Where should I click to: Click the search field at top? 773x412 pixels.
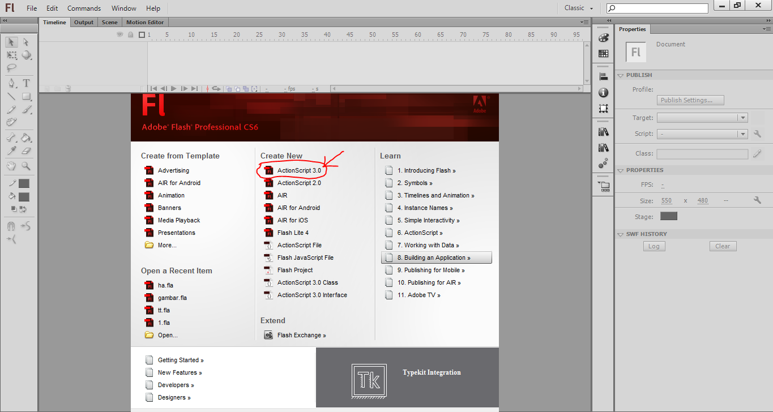point(657,8)
